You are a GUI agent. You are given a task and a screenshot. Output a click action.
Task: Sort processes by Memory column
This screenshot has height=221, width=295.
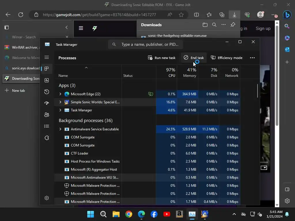tap(188, 72)
